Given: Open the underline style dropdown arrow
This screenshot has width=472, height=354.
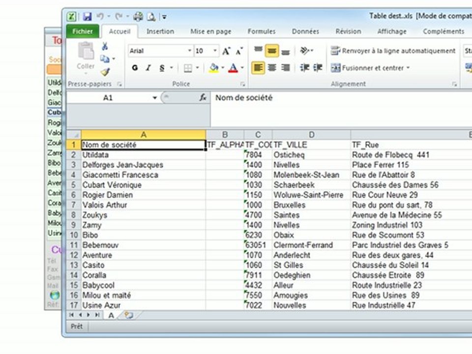Looking at the screenshot, I should (171, 68).
